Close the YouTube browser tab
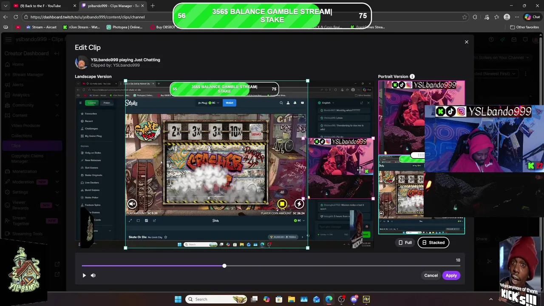 [75, 6]
